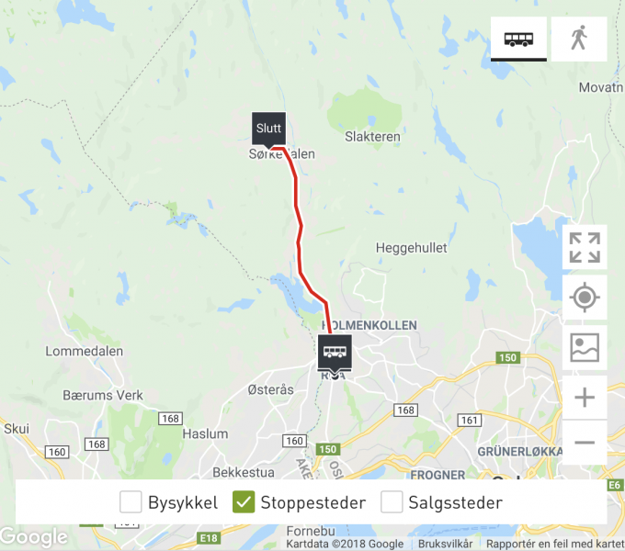Enable the Salgssteder checkbox
Image resolution: width=625 pixels, height=551 pixels.
pos(392,501)
